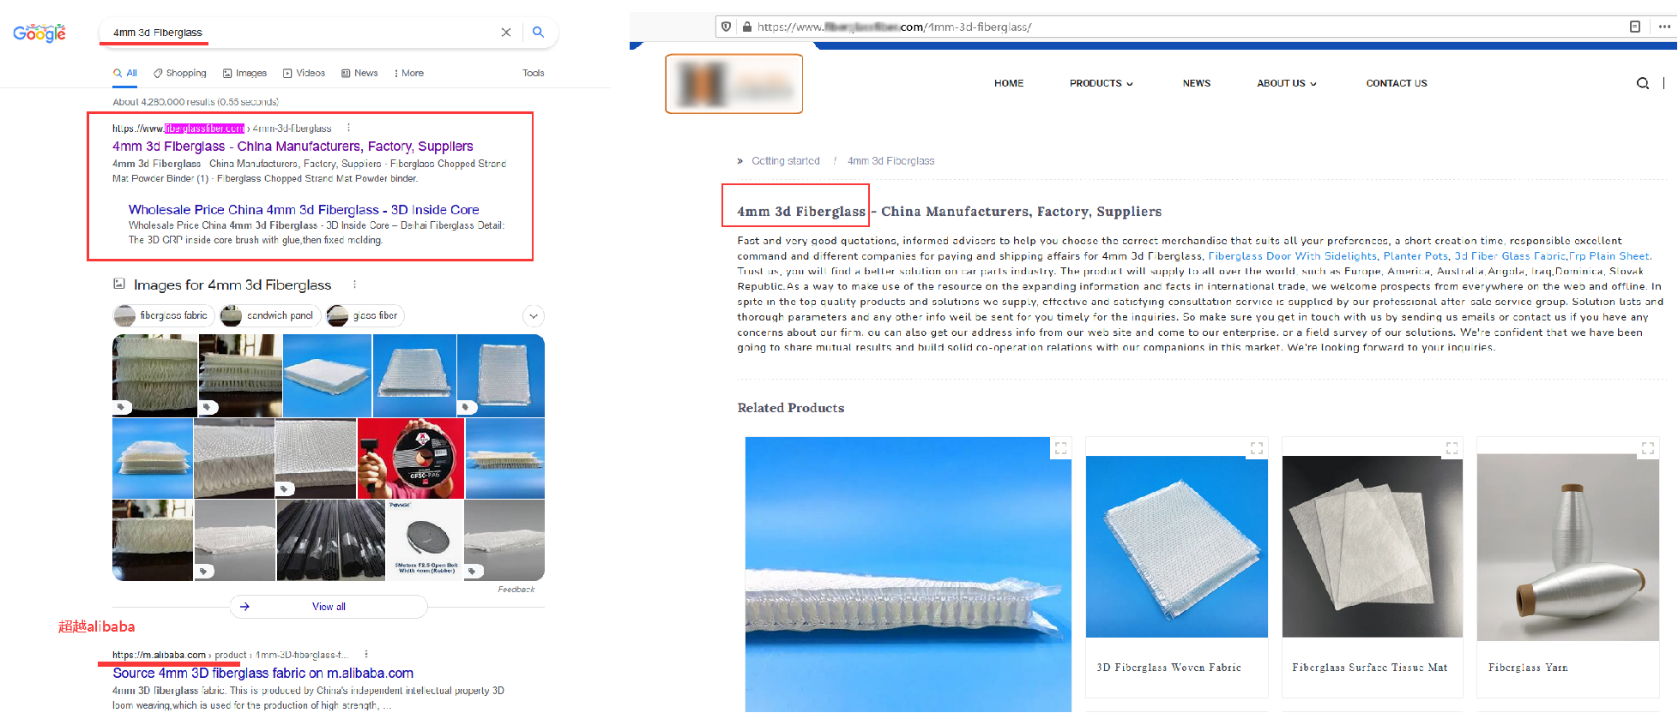Viewport: 1678px width, 713px height.
Task: Open the website search icon in the header
Action: pos(1642,83)
